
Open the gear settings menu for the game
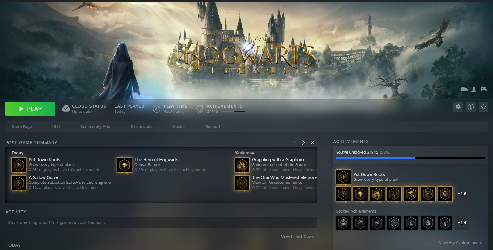click(x=458, y=107)
